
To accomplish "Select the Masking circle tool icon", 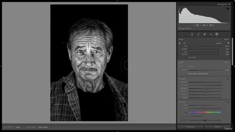I will pyautogui.click(x=217, y=34).
